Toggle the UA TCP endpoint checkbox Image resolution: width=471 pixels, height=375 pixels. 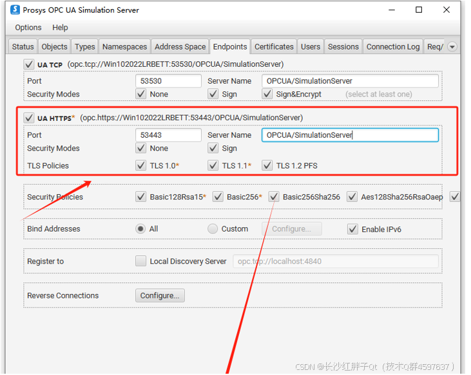click(x=29, y=64)
